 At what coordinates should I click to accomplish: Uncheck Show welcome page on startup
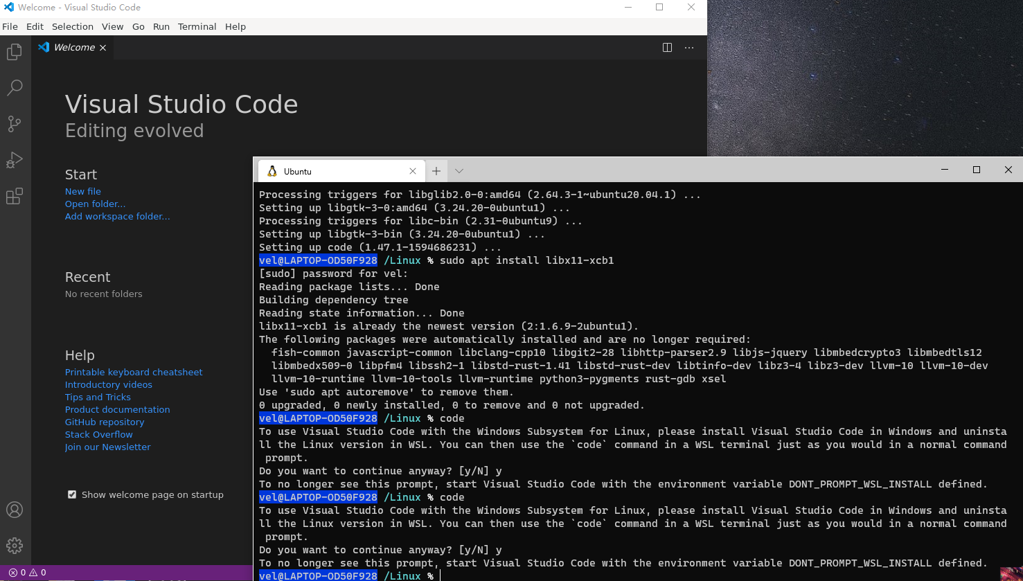tap(72, 494)
